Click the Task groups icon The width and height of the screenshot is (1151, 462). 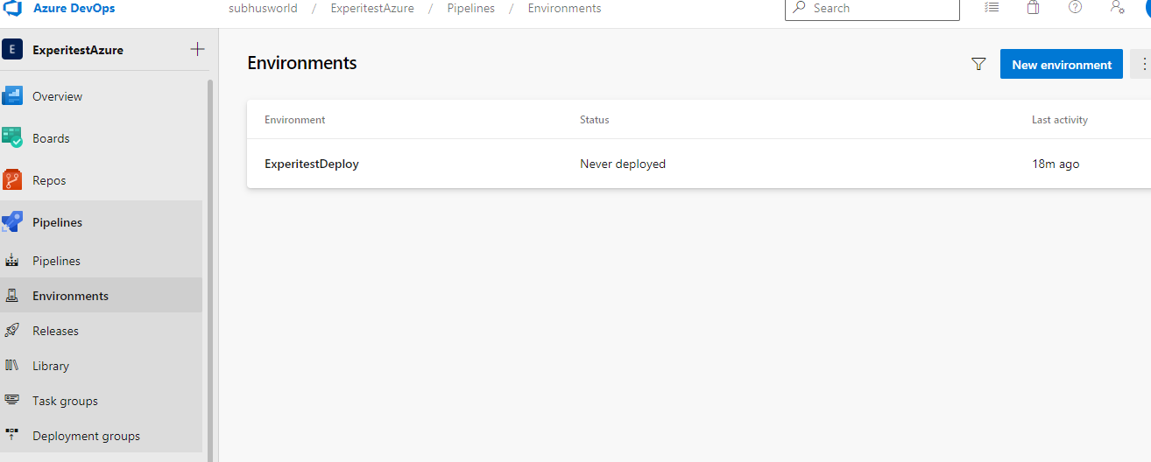[12, 400]
